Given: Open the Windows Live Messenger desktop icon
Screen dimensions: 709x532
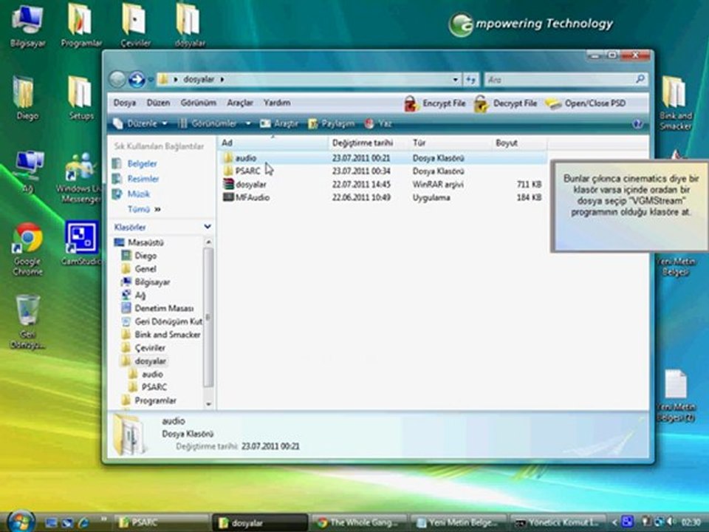Looking at the screenshot, I should [80, 168].
